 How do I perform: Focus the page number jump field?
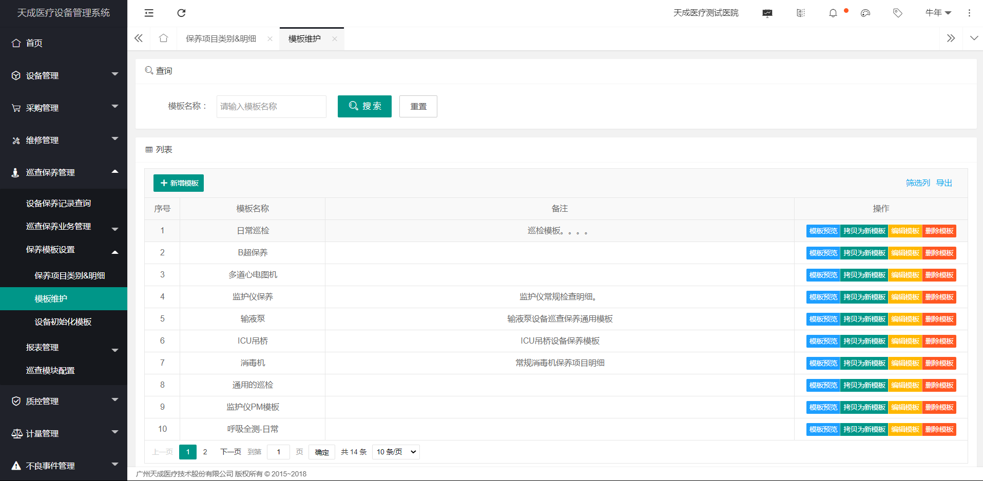tap(279, 452)
